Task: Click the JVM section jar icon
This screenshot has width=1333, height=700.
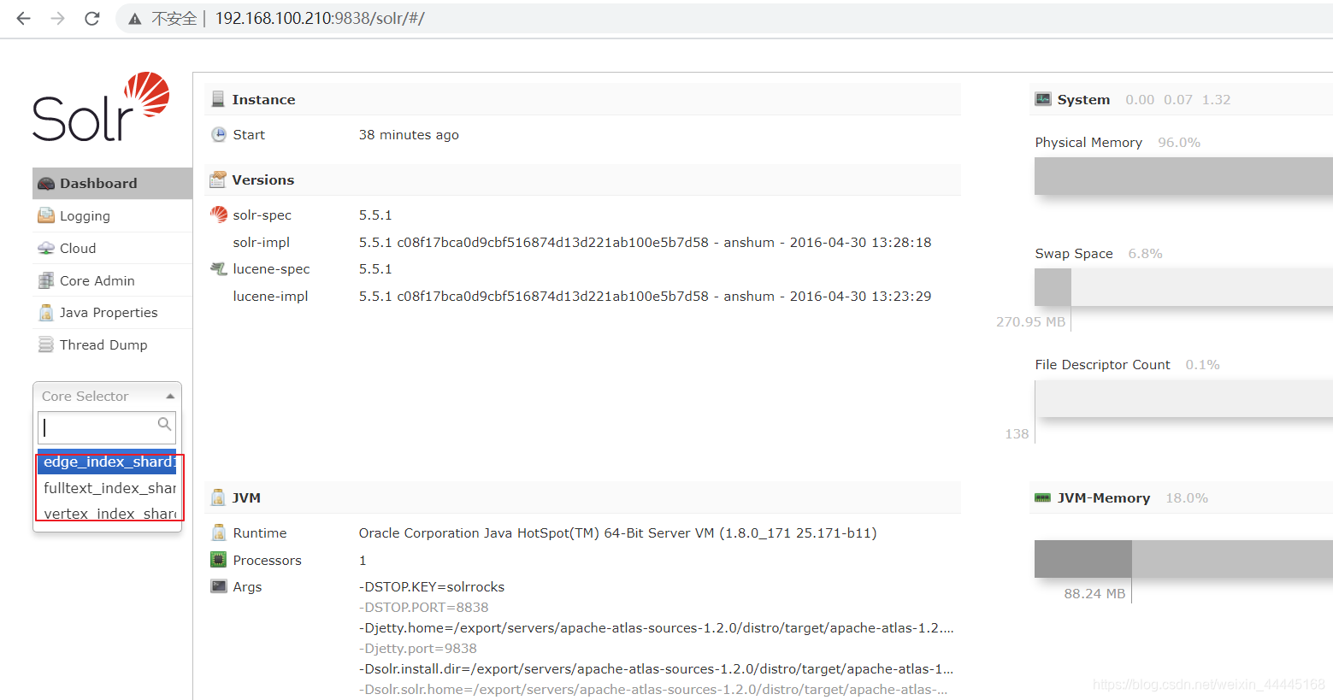Action: click(x=218, y=497)
